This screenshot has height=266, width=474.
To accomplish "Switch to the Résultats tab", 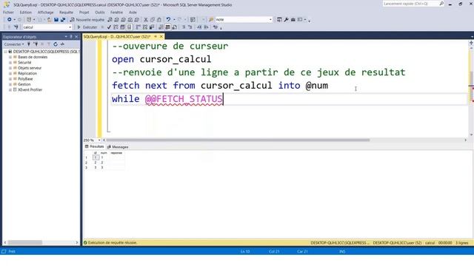I will click(94, 146).
